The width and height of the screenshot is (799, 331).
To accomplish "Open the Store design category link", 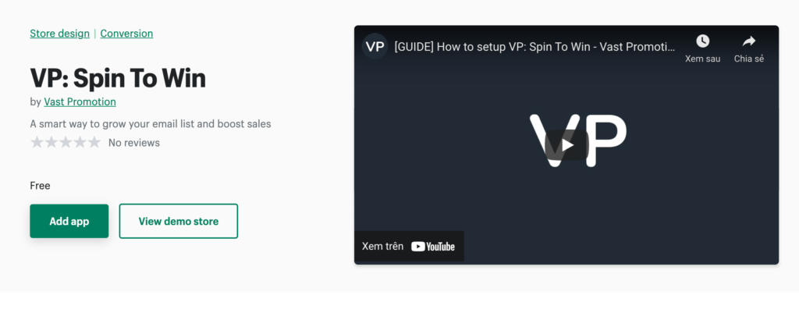I will [x=59, y=34].
